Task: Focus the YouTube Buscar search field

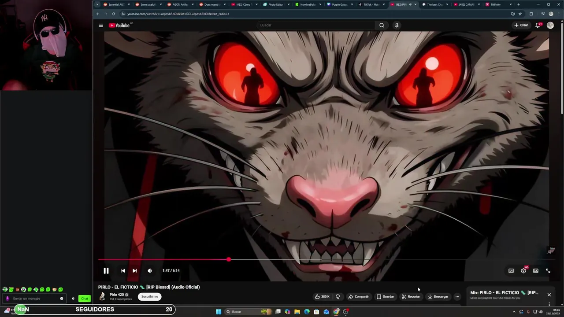Action: (x=315, y=25)
